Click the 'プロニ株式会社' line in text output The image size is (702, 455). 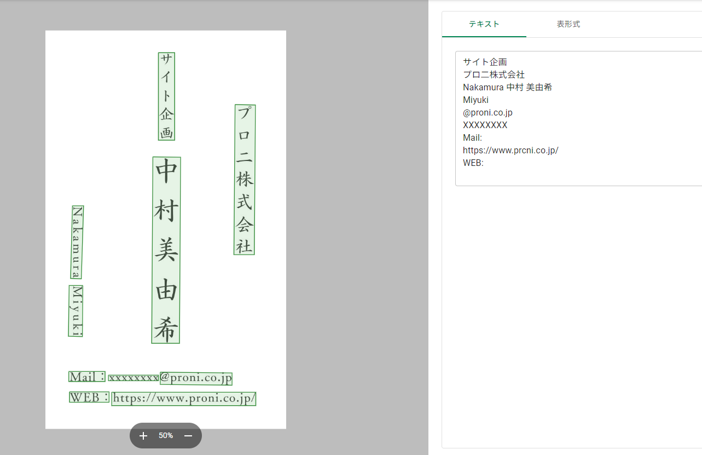(x=494, y=74)
